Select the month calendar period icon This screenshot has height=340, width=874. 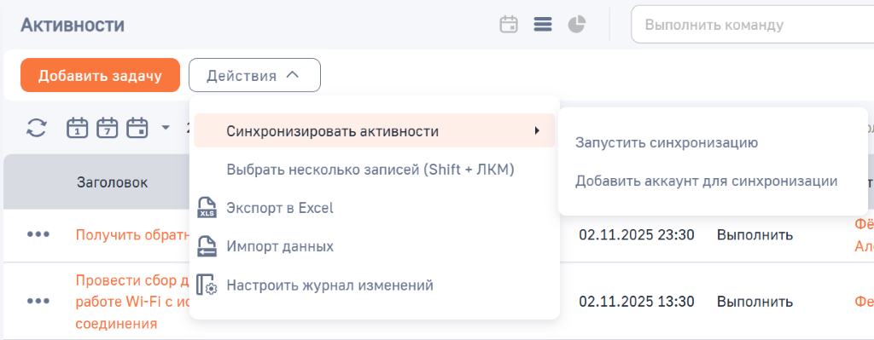click(x=137, y=128)
